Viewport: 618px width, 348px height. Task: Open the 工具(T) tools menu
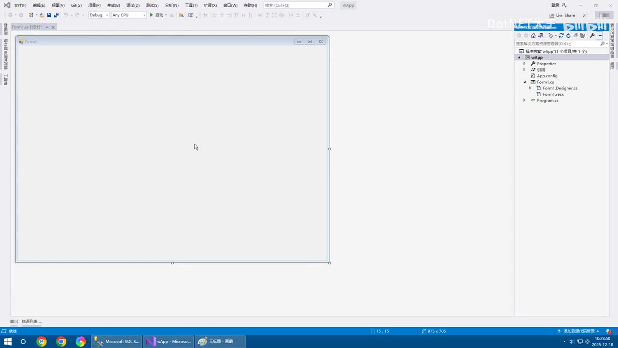[x=191, y=5]
